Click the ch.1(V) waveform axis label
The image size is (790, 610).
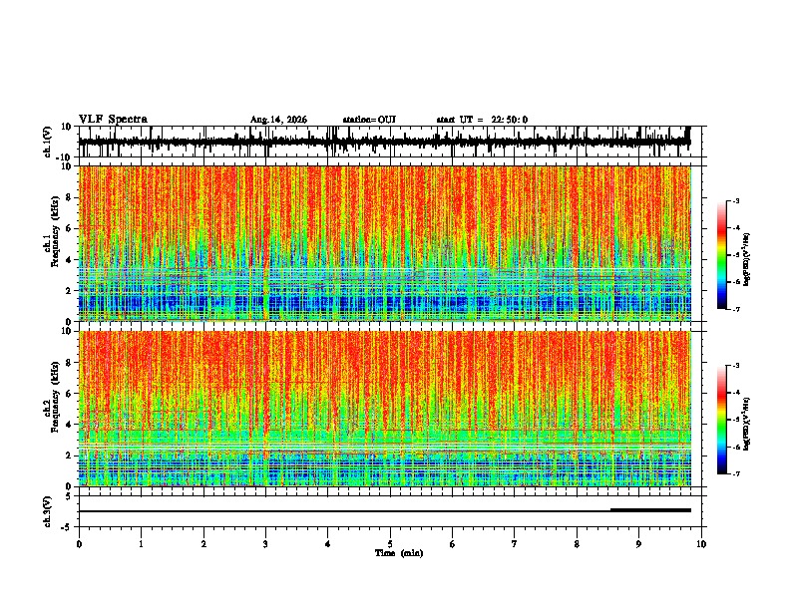click(47, 142)
